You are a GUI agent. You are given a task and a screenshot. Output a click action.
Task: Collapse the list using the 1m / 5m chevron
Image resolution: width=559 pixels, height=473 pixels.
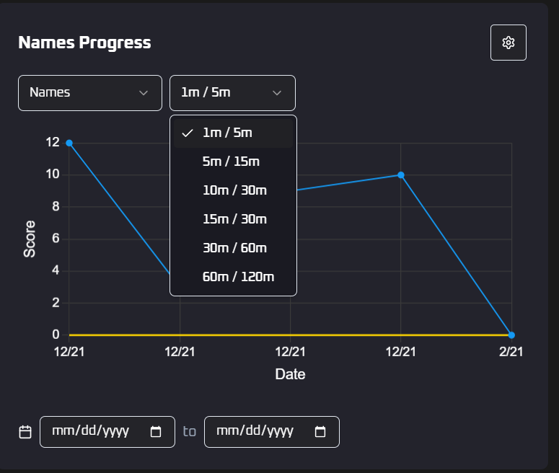pos(277,93)
